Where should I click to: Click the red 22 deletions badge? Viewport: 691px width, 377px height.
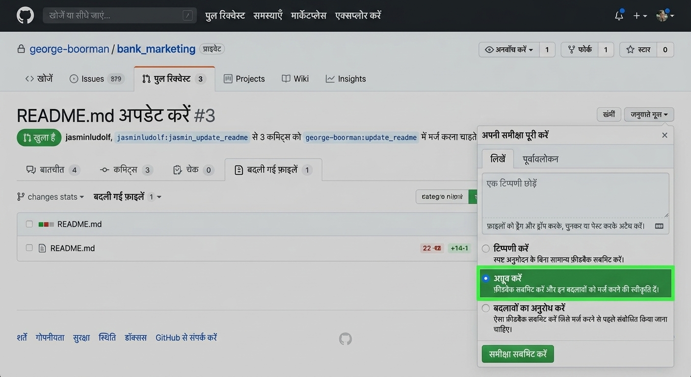(x=432, y=248)
